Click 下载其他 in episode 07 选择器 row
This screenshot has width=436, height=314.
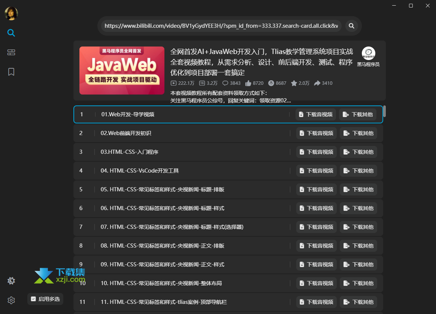tap(358, 227)
